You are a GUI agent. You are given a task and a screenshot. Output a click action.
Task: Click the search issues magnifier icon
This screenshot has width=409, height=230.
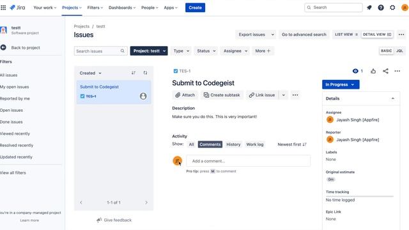click(x=122, y=51)
